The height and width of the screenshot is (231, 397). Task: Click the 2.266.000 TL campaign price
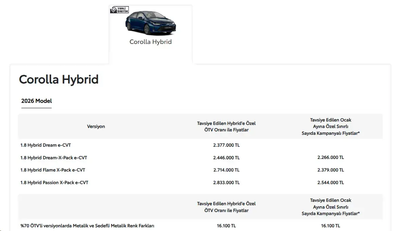click(331, 157)
